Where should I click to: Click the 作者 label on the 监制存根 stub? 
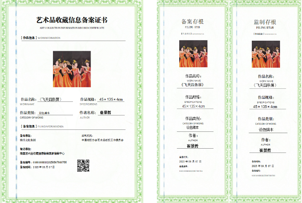coord(266,140)
